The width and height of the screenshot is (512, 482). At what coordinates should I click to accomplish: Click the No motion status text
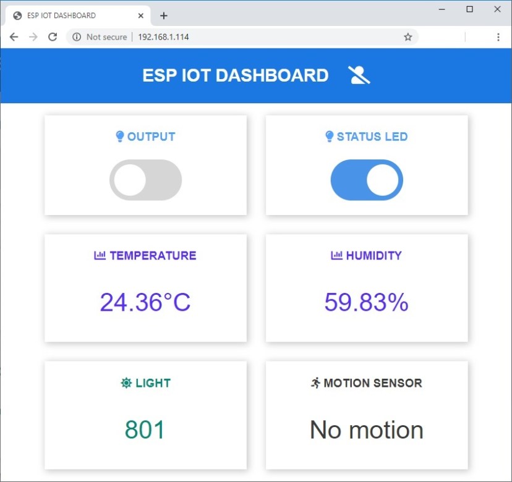(366, 429)
